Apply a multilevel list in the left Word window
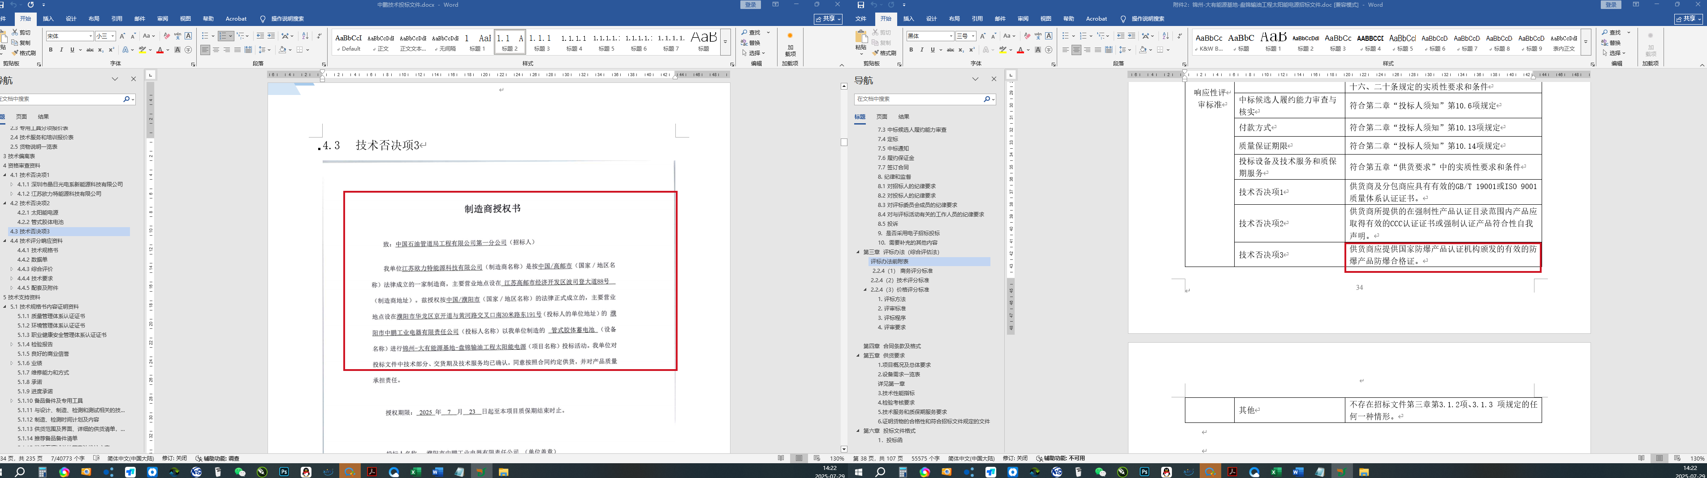Screen dimensions: 1707x478 (x=241, y=36)
